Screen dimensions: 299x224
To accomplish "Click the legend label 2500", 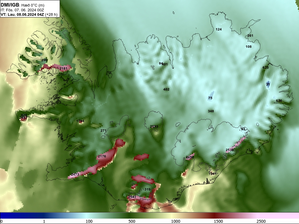I will tap(261, 221).
